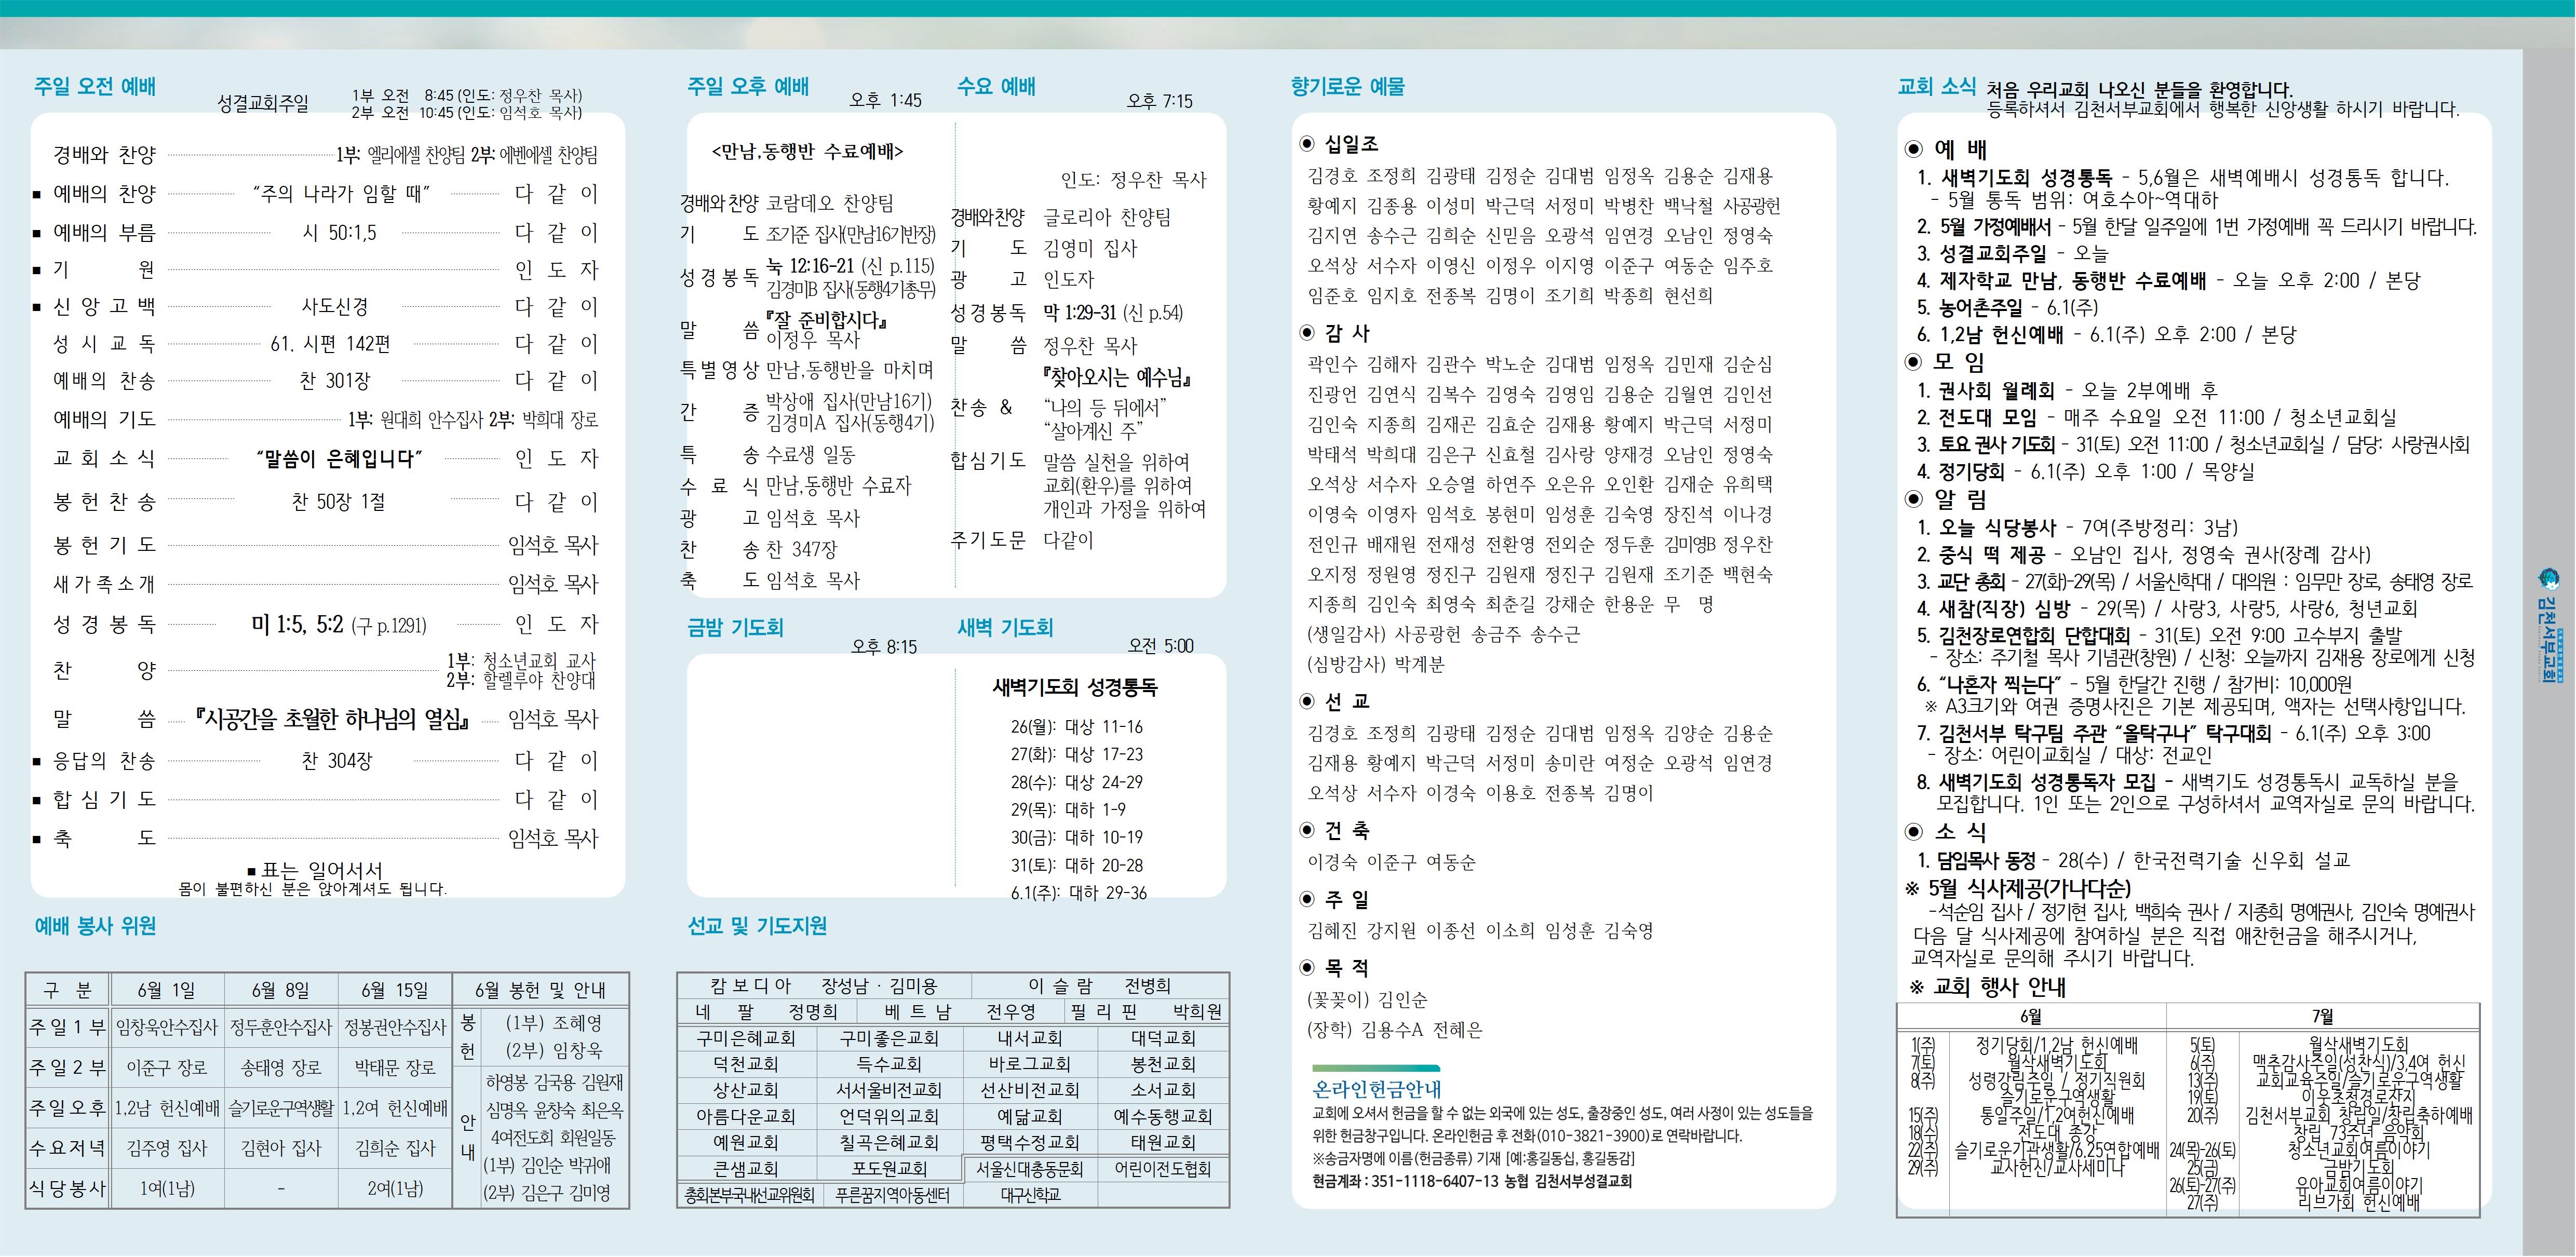Viewport: 2576px width, 1257px height.
Task: Select afternoon sermon title 잘 준비합시다
Action: (827, 321)
